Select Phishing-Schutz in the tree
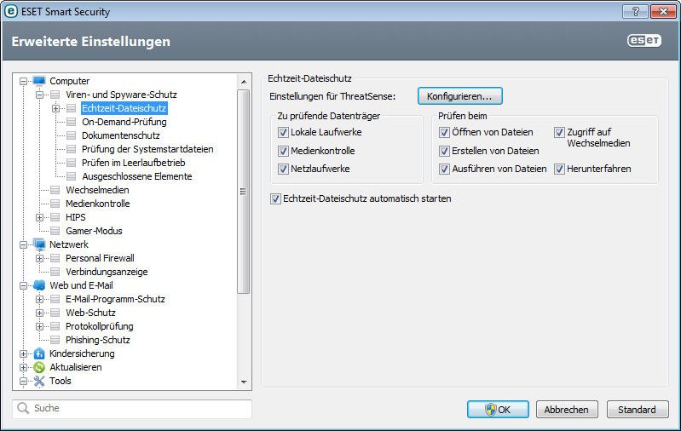The width and height of the screenshot is (681, 431). click(x=98, y=340)
